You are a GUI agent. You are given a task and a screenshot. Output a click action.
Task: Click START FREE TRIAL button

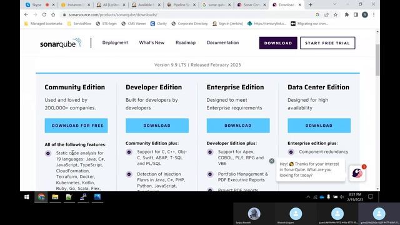(327, 43)
